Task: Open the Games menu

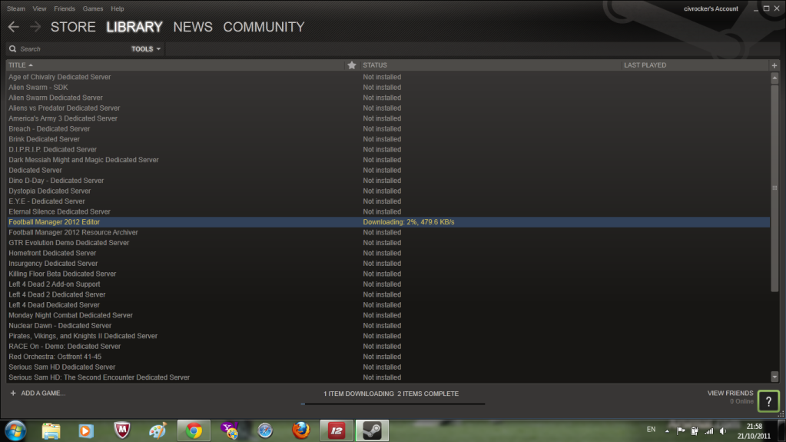Action: coord(93,8)
